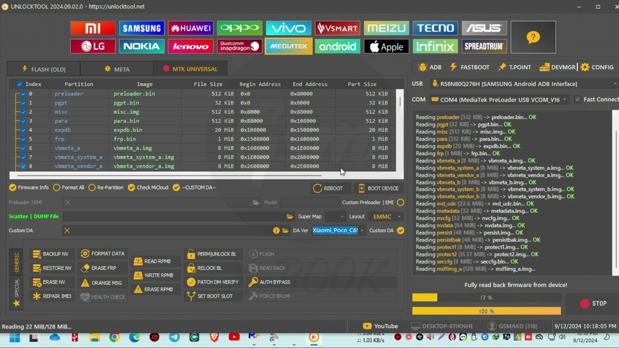
Task: Click the Custom DA info icon
Action: coord(276,231)
